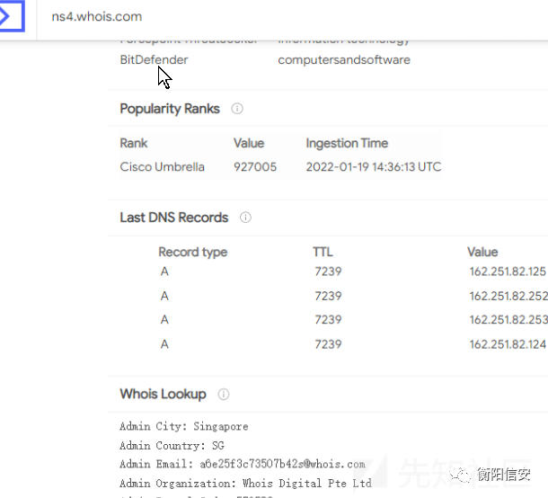
Task: Click record type A in the 162.251.82.124 row
Action: (x=164, y=344)
